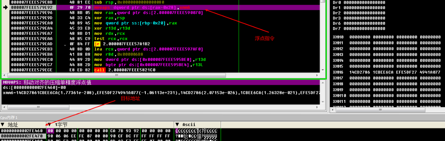Click the XMM11 register row

(387, 101)
